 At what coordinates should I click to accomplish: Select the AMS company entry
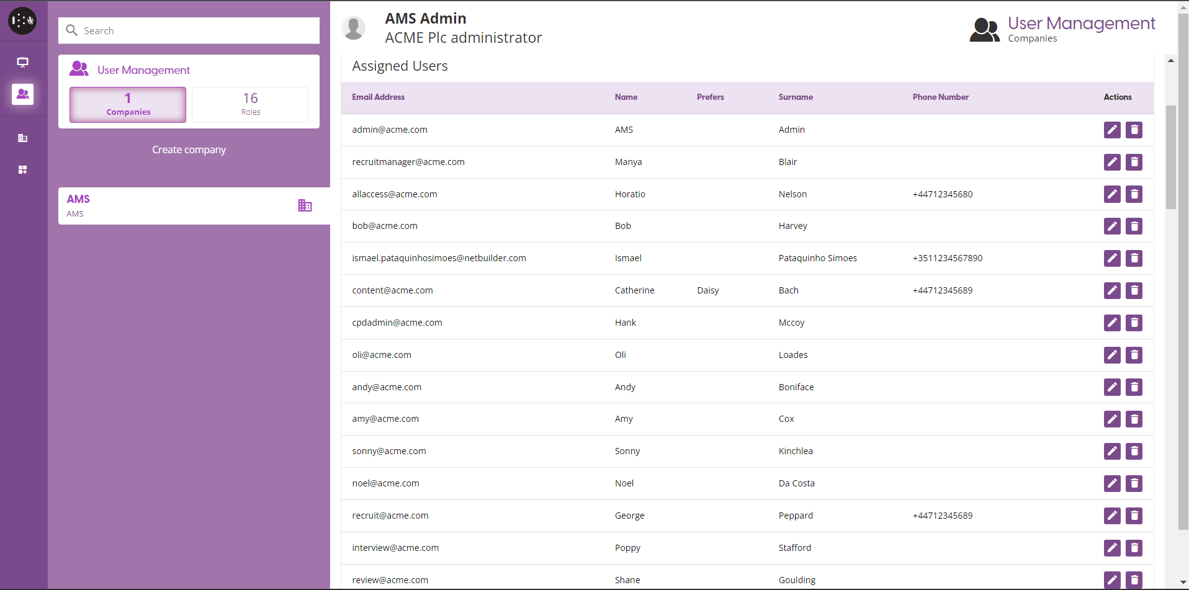(x=174, y=205)
